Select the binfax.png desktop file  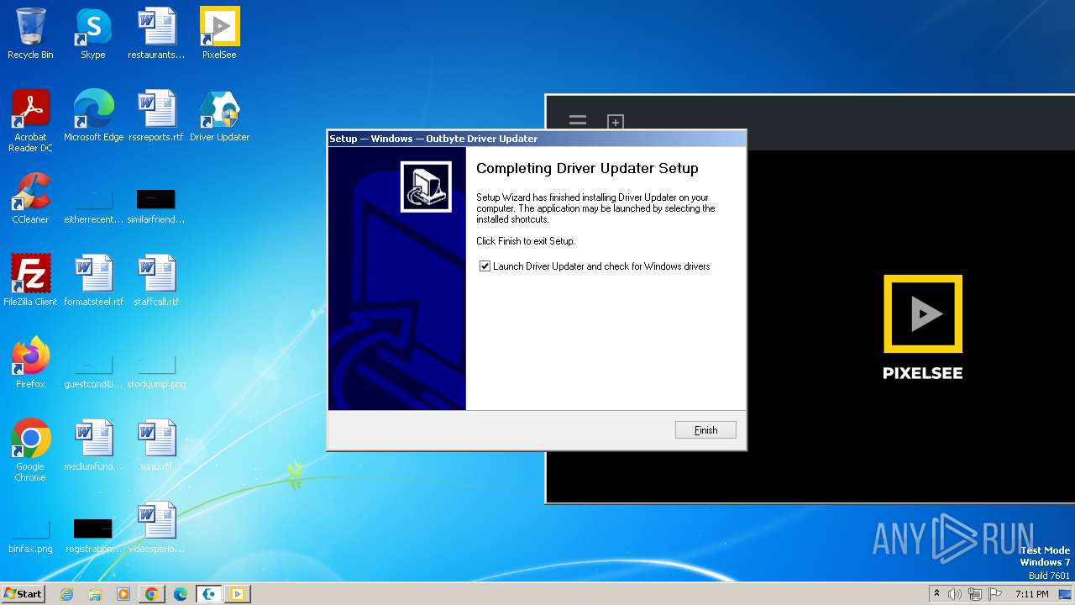pos(30,536)
